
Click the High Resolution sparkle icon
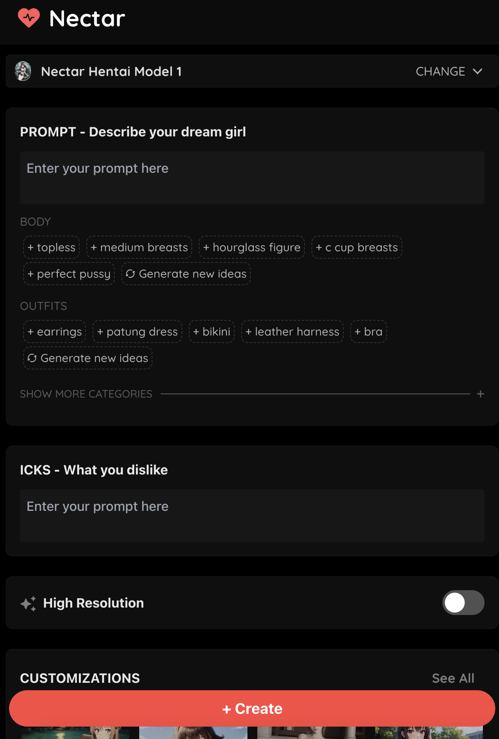pos(28,603)
